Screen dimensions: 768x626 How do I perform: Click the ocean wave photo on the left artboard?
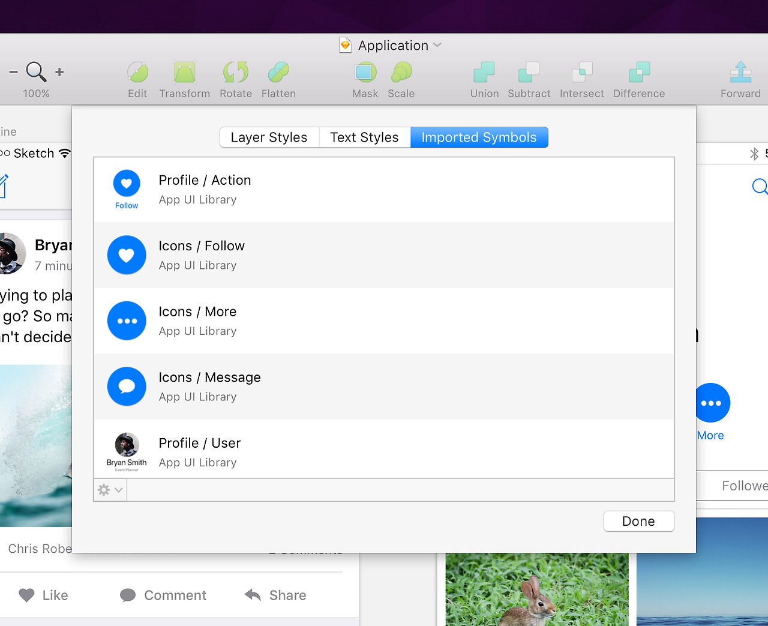(x=36, y=445)
